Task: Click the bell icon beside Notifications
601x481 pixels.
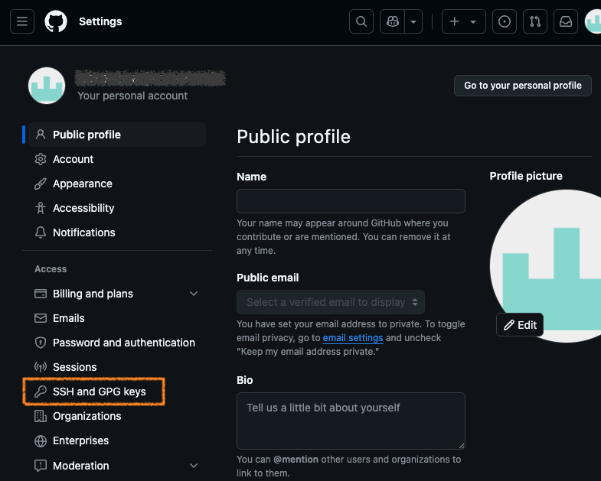Action: 41,232
